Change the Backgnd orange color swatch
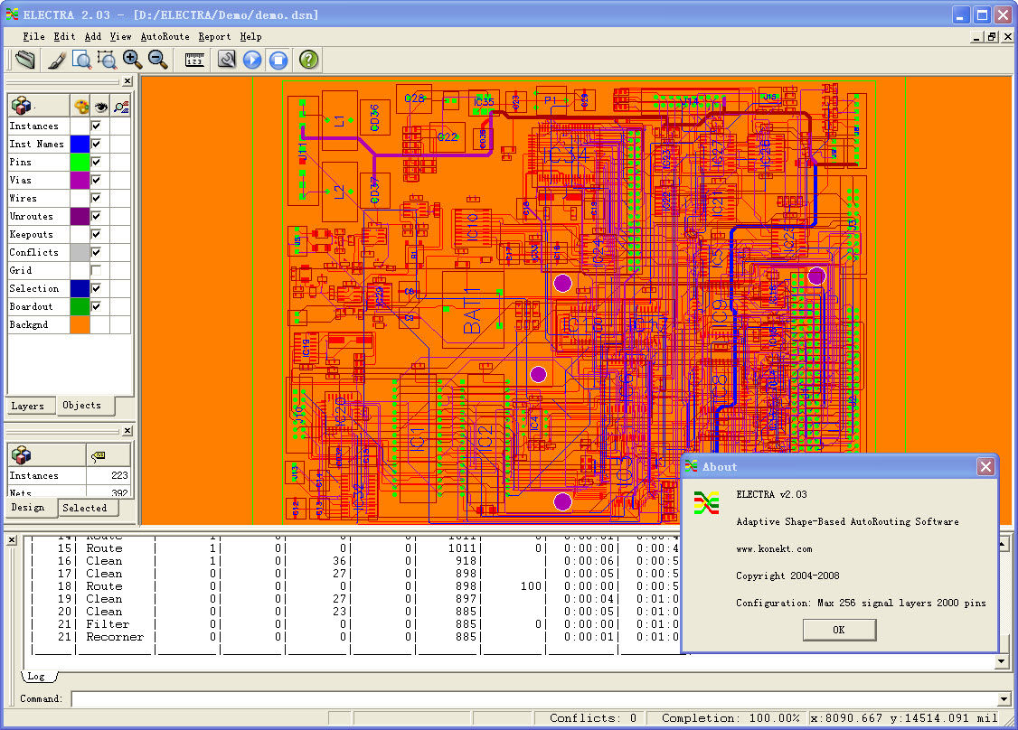 point(80,324)
